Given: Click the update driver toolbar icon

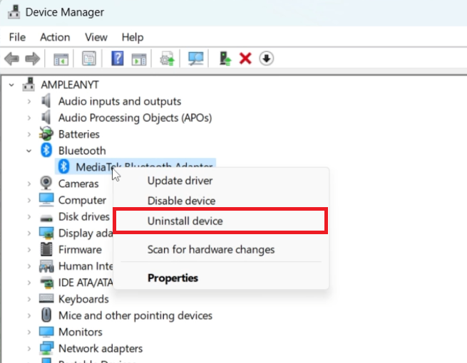Looking at the screenshot, I should 168,58.
